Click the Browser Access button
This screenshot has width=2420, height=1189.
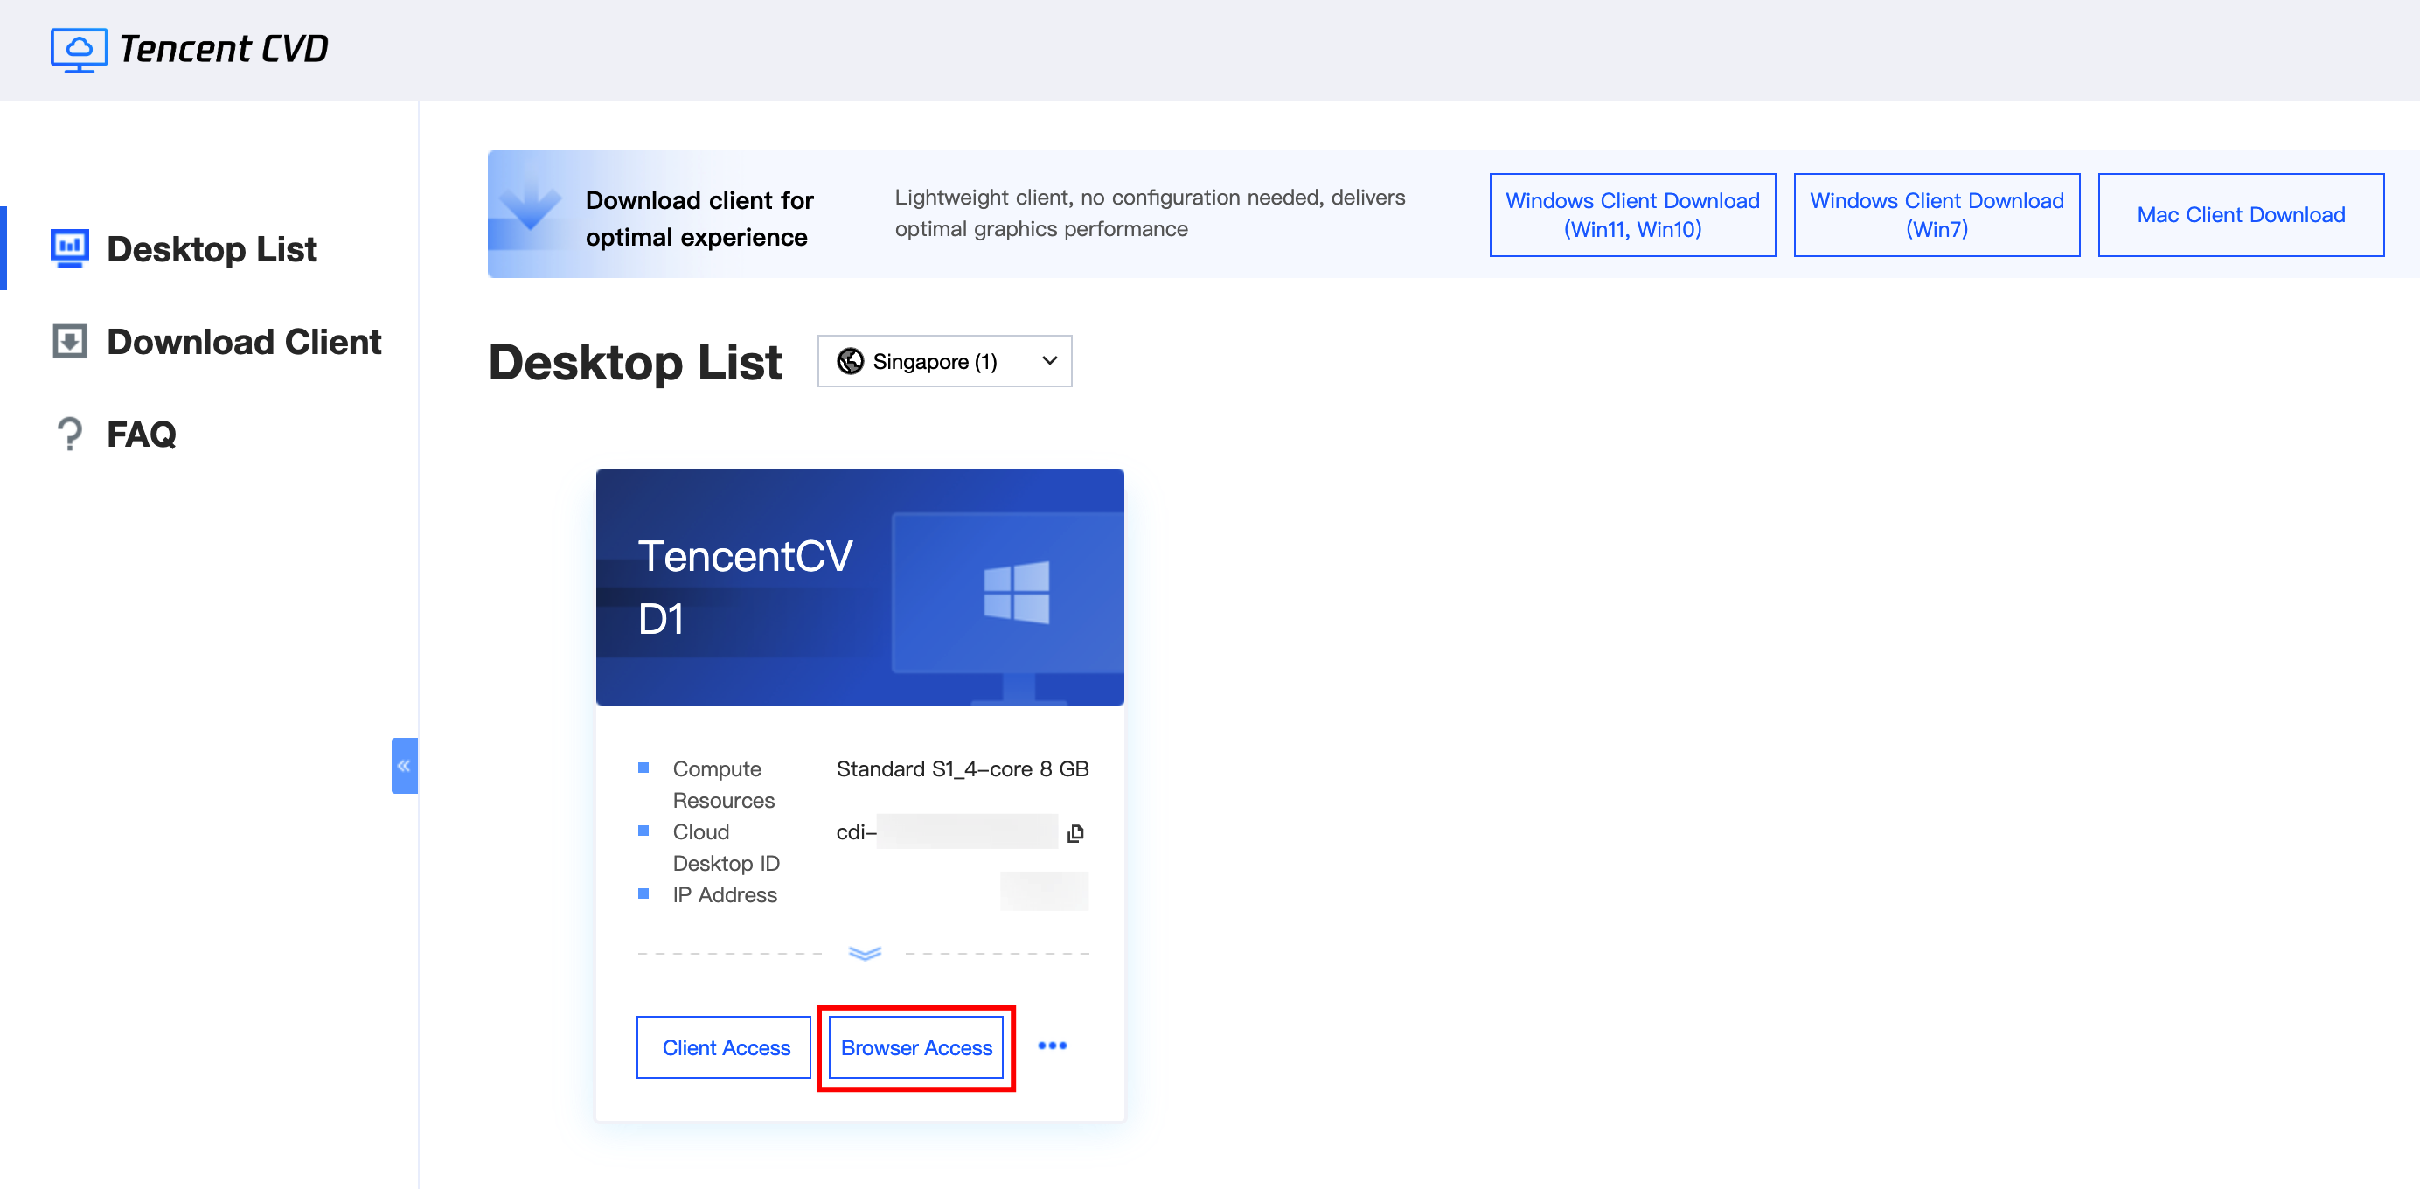(x=916, y=1047)
